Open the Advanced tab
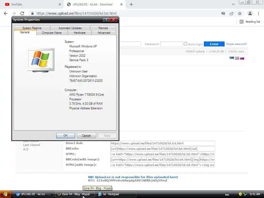This screenshot has height=198, width=264. point(104,33)
